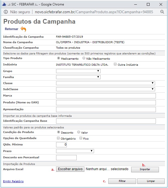Select the Medicamento radio button
Viewport: 168px width, 188px height.
(x=58, y=58)
